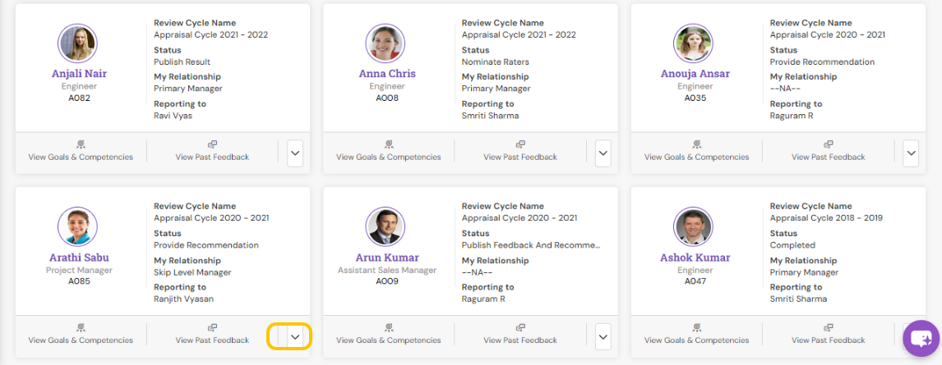Expand more actions dropdown on Anjali Nair's card
Viewport: 942px width, 365px height.
295,153
